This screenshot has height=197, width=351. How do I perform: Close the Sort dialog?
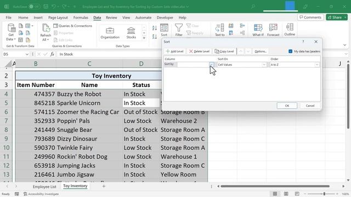[316, 42]
